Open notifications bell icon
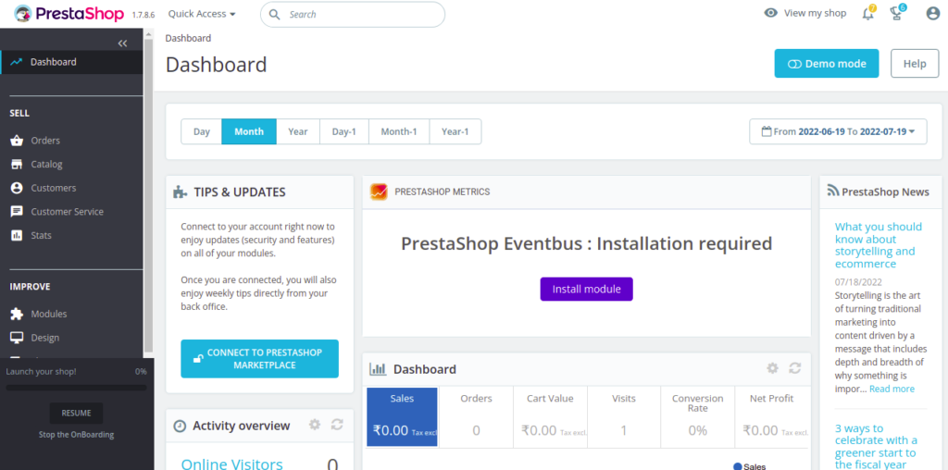Image resolution: width=948 pixels, height=470 pixels. coord(868,13)
